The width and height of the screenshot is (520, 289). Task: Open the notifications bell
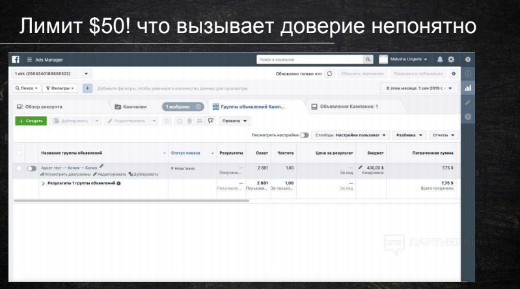pos(440,60)
